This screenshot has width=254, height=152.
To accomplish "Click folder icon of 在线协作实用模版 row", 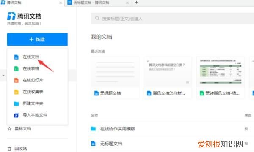I will (93, 129).
